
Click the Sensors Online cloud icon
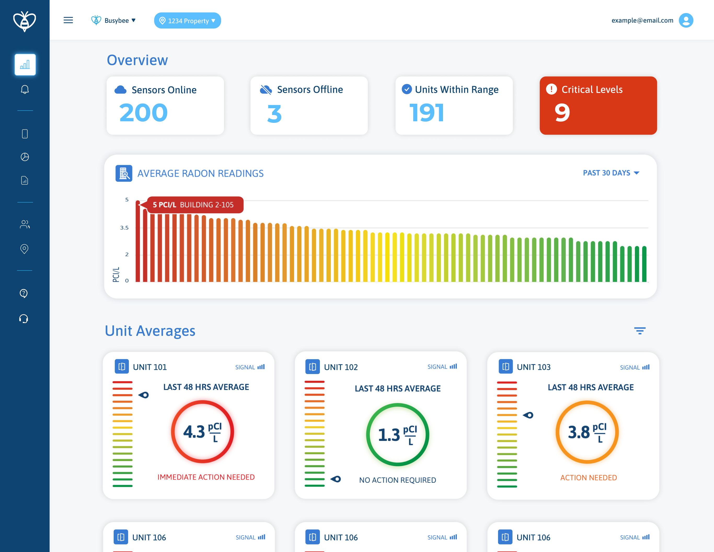tap(121, 90)
